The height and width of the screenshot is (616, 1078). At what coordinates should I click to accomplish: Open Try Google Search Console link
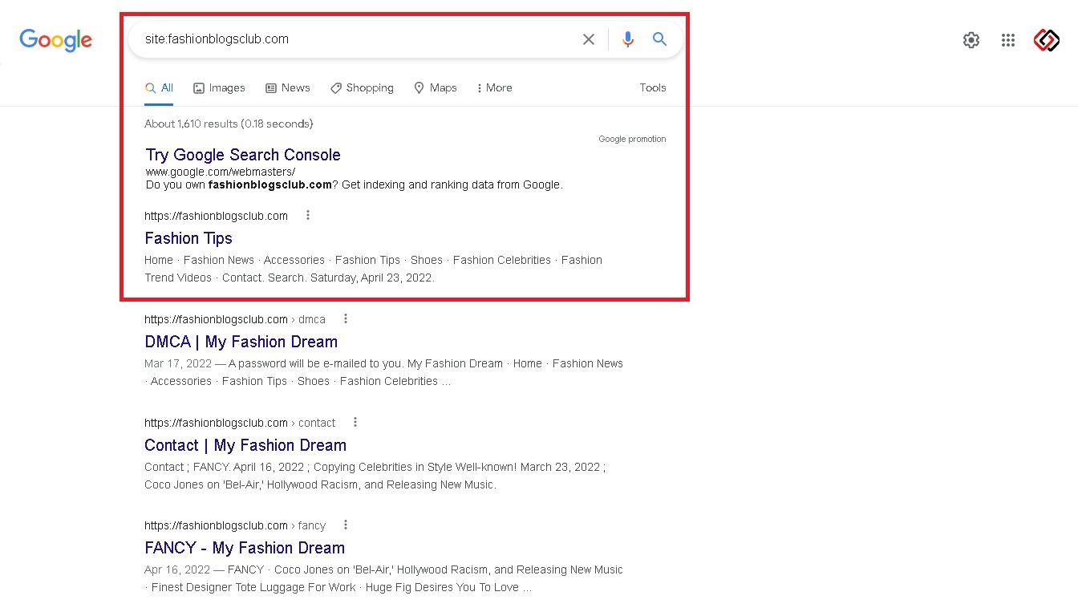click(x=243, y=155)
